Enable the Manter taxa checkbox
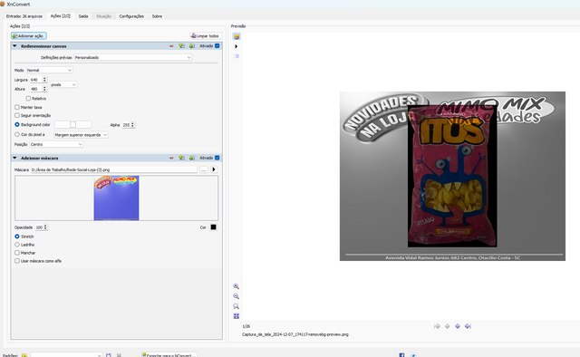Screen dimensions: 580x357 pos(17,107)
